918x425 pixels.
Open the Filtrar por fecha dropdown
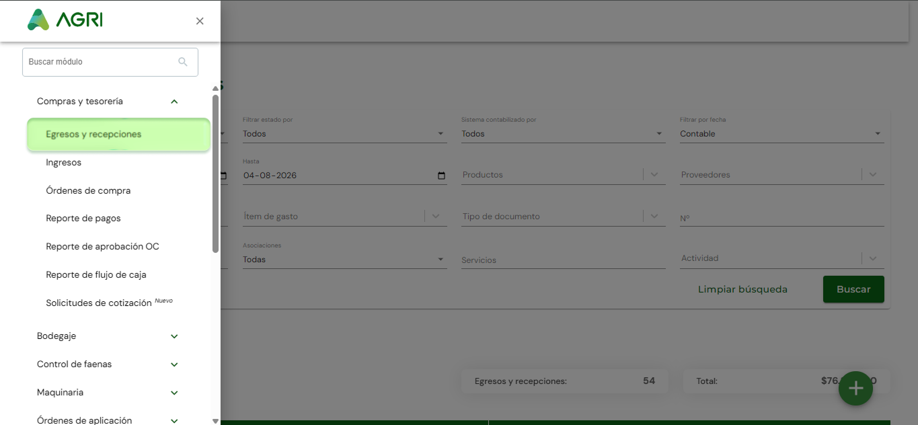(781, 134)
